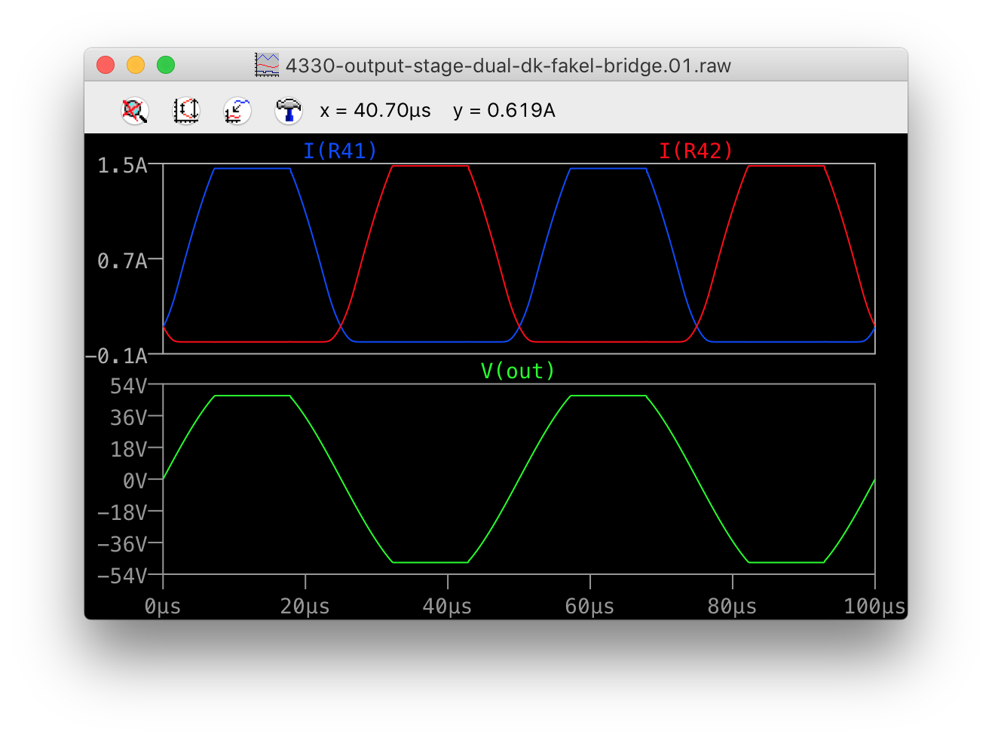Image resolution: width=992 pixels, height=740 pixels.
Task: Select the red I(R42) trace label
Action: [x=696, y=151]
